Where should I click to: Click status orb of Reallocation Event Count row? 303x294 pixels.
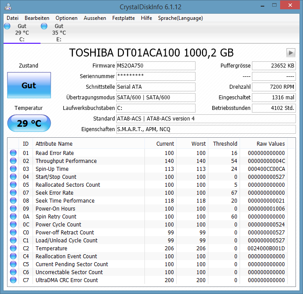pos(13,256)
